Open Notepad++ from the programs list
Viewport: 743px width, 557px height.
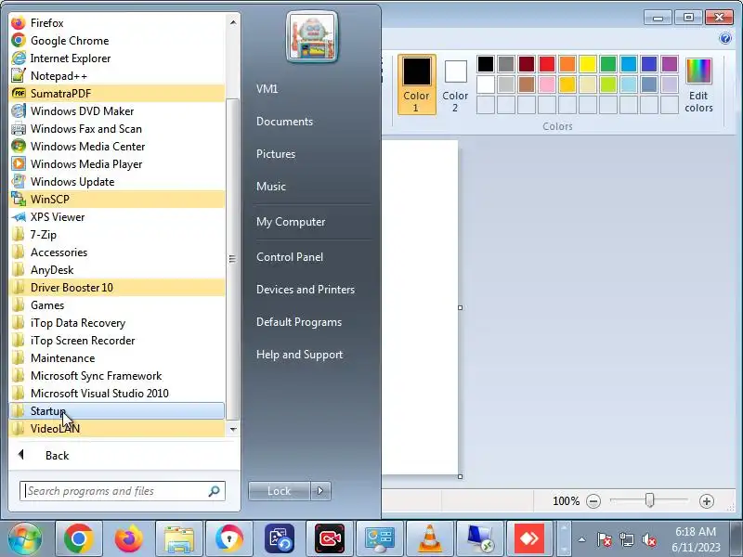pos(117,76)
